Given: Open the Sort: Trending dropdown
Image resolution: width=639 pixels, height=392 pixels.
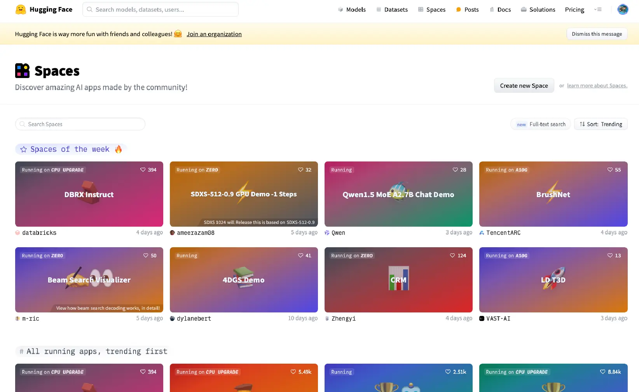Looking at the screenshot, I should tap(601, 124).
